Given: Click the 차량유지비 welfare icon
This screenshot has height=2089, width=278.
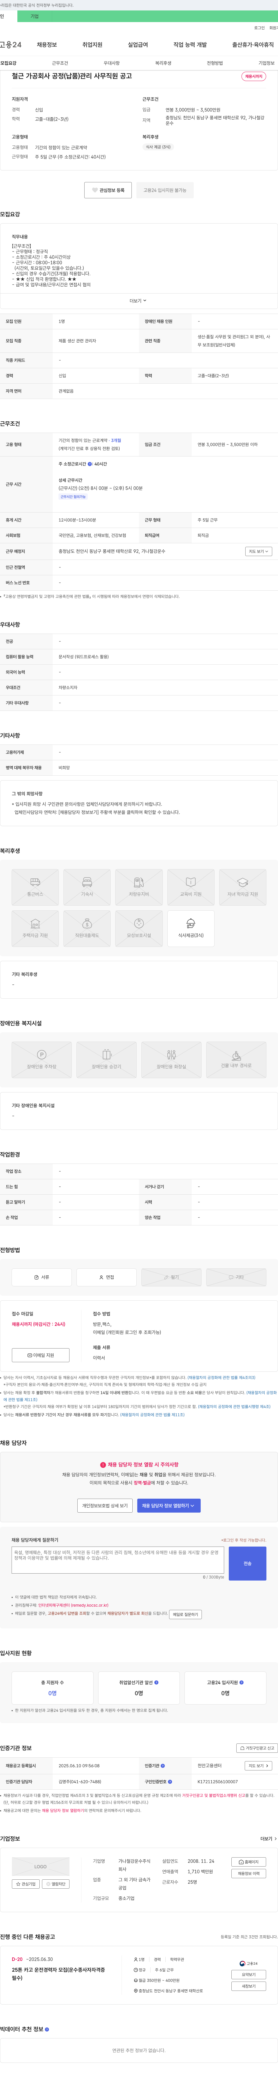Looking at the screenshot, I should (x=139, y=887).
